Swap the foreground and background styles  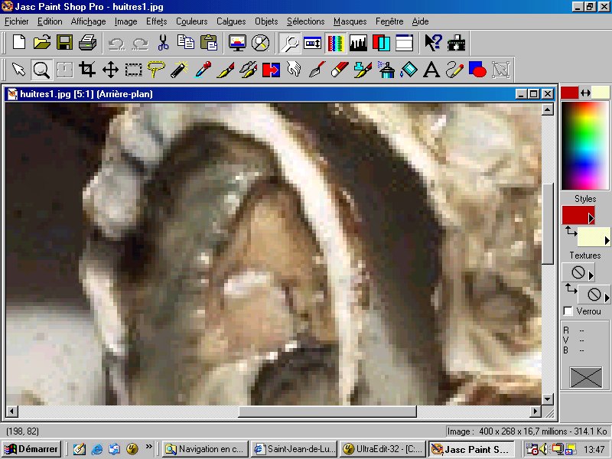571,231
